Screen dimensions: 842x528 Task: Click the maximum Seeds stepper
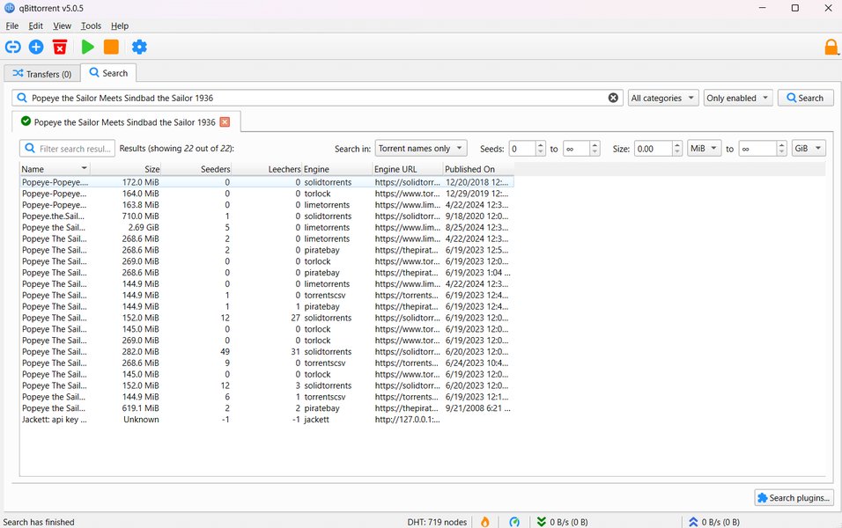point(595,149)
